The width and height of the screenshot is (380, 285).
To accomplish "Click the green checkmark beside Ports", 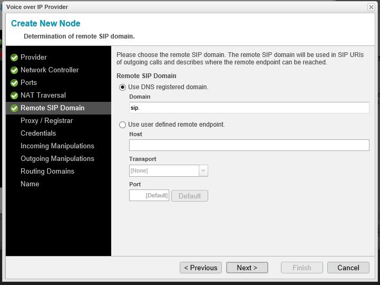I will 14,83.
